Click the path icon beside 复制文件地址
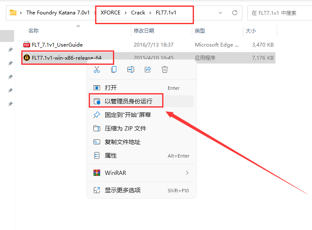The width and height of the screenshot is (312, 230). tap(97, 142)
